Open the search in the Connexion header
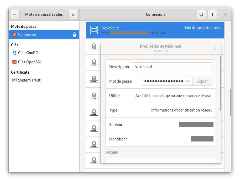 pos(201,14)
